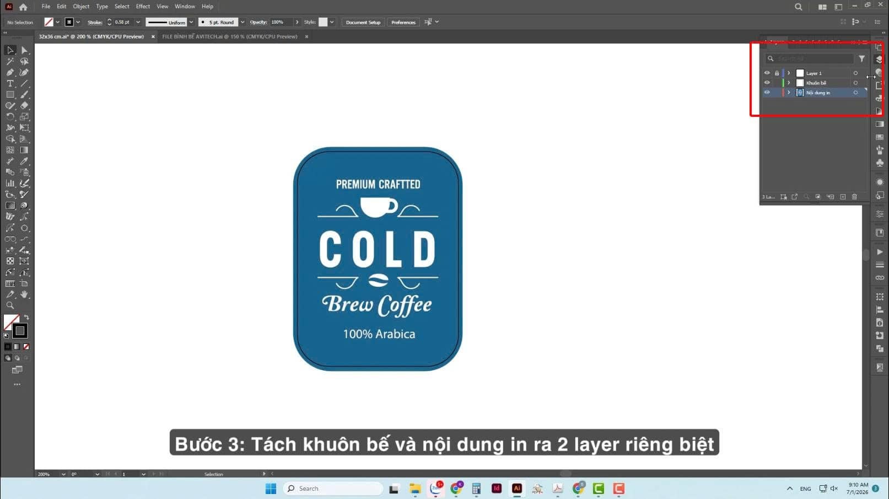Expand Khuôn bế layer contents

point(789,83)
